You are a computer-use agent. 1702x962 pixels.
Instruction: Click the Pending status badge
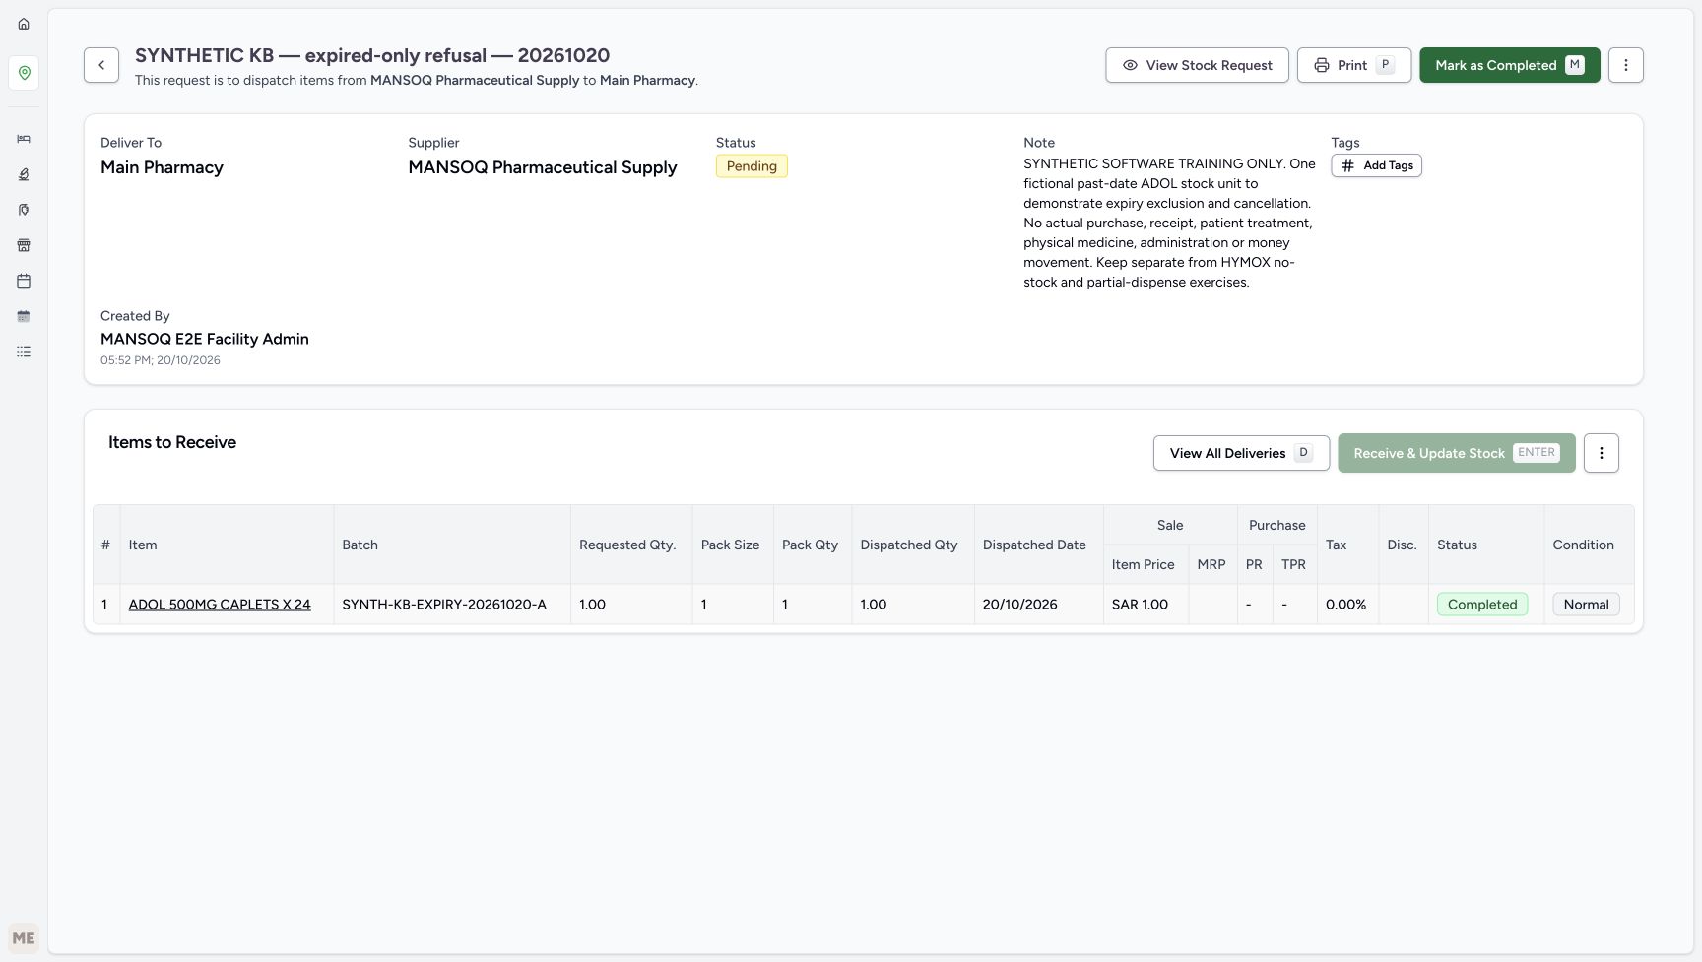752,166
